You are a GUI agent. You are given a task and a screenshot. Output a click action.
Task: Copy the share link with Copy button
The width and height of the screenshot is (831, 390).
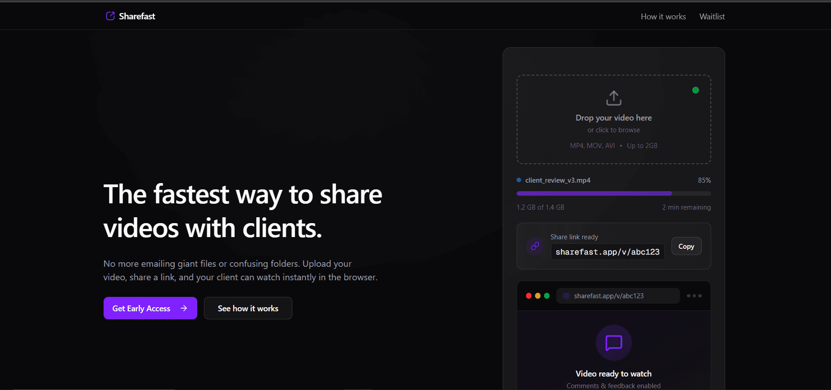[686, 247]
